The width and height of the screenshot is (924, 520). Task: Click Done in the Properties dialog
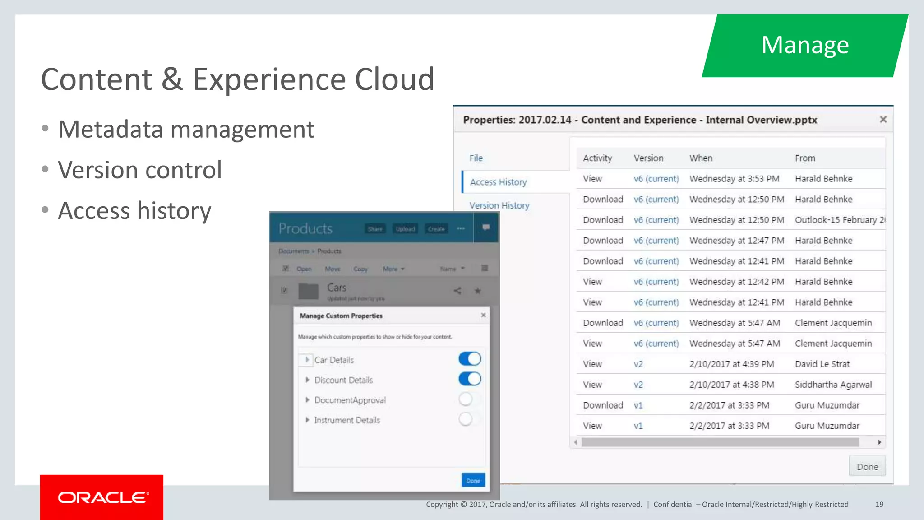867,466
